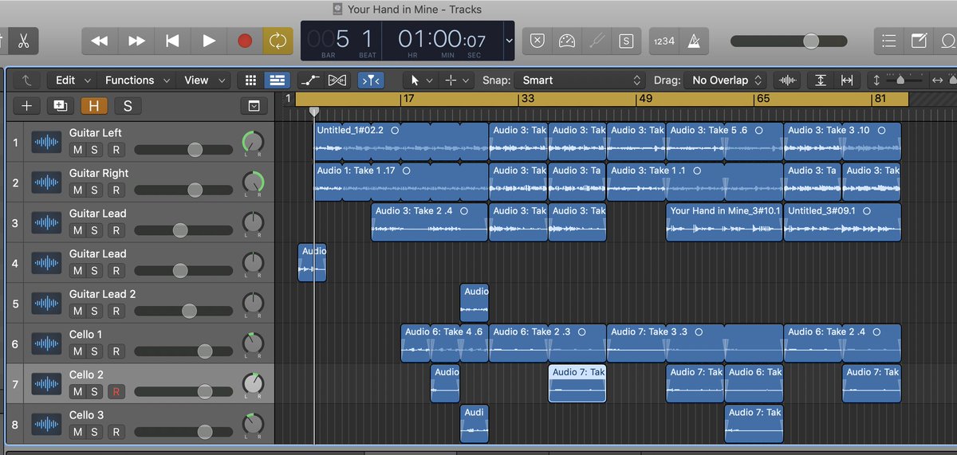Click the arrow icon left of Edit menu

[x=26, y=80]
